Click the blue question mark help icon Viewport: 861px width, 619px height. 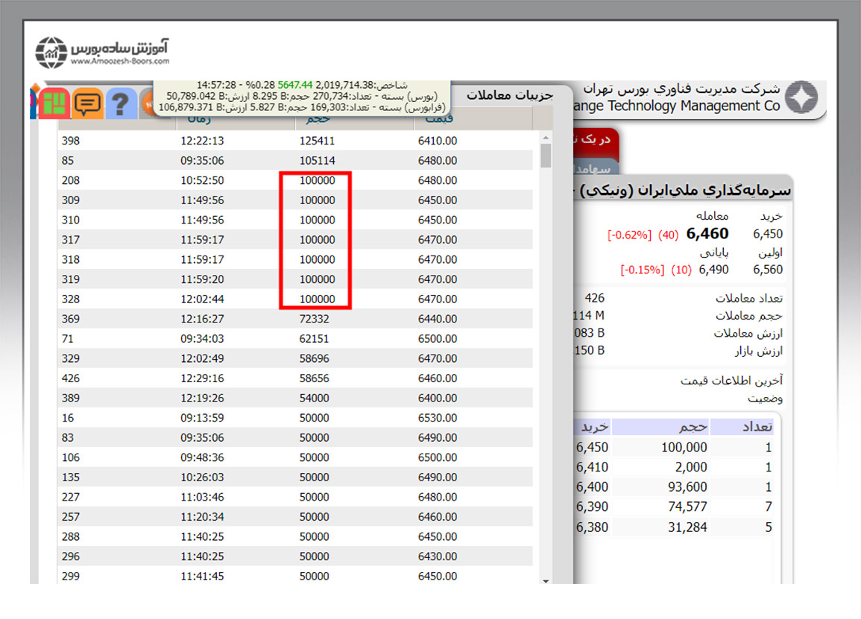click(x=121, y=103)
